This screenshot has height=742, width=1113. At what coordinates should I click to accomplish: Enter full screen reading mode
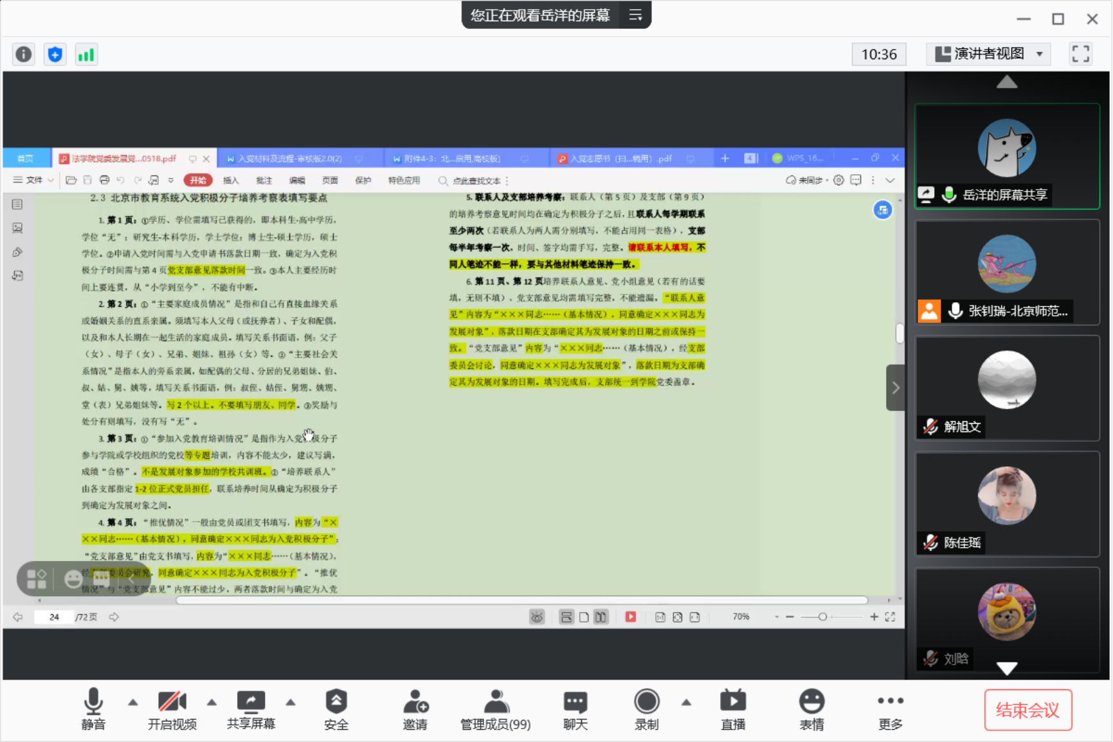[x=891, y=616]
